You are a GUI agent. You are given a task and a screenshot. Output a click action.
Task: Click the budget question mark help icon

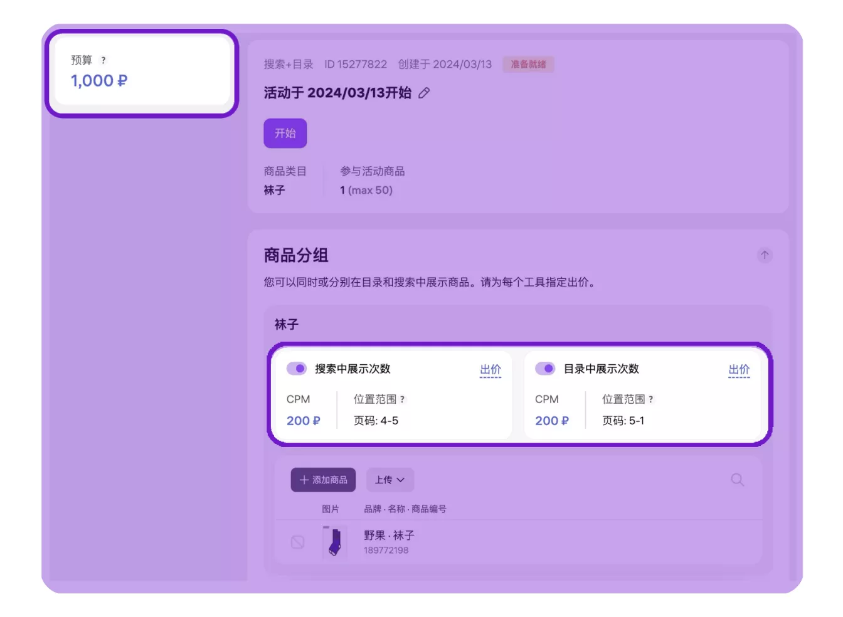click(x=103, y=60)
